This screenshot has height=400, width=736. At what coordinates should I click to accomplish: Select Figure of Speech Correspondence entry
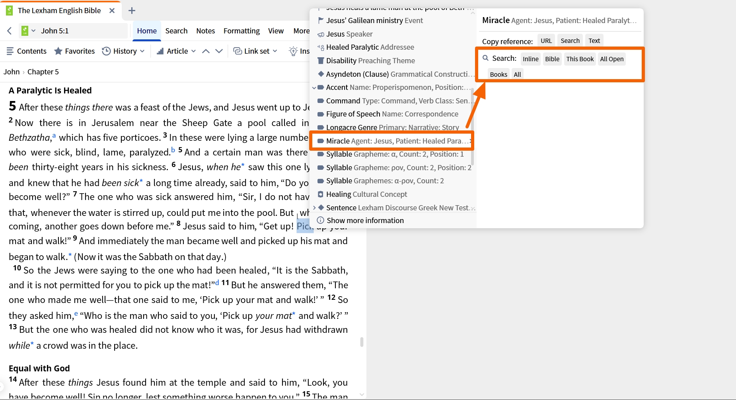(393, 114)
